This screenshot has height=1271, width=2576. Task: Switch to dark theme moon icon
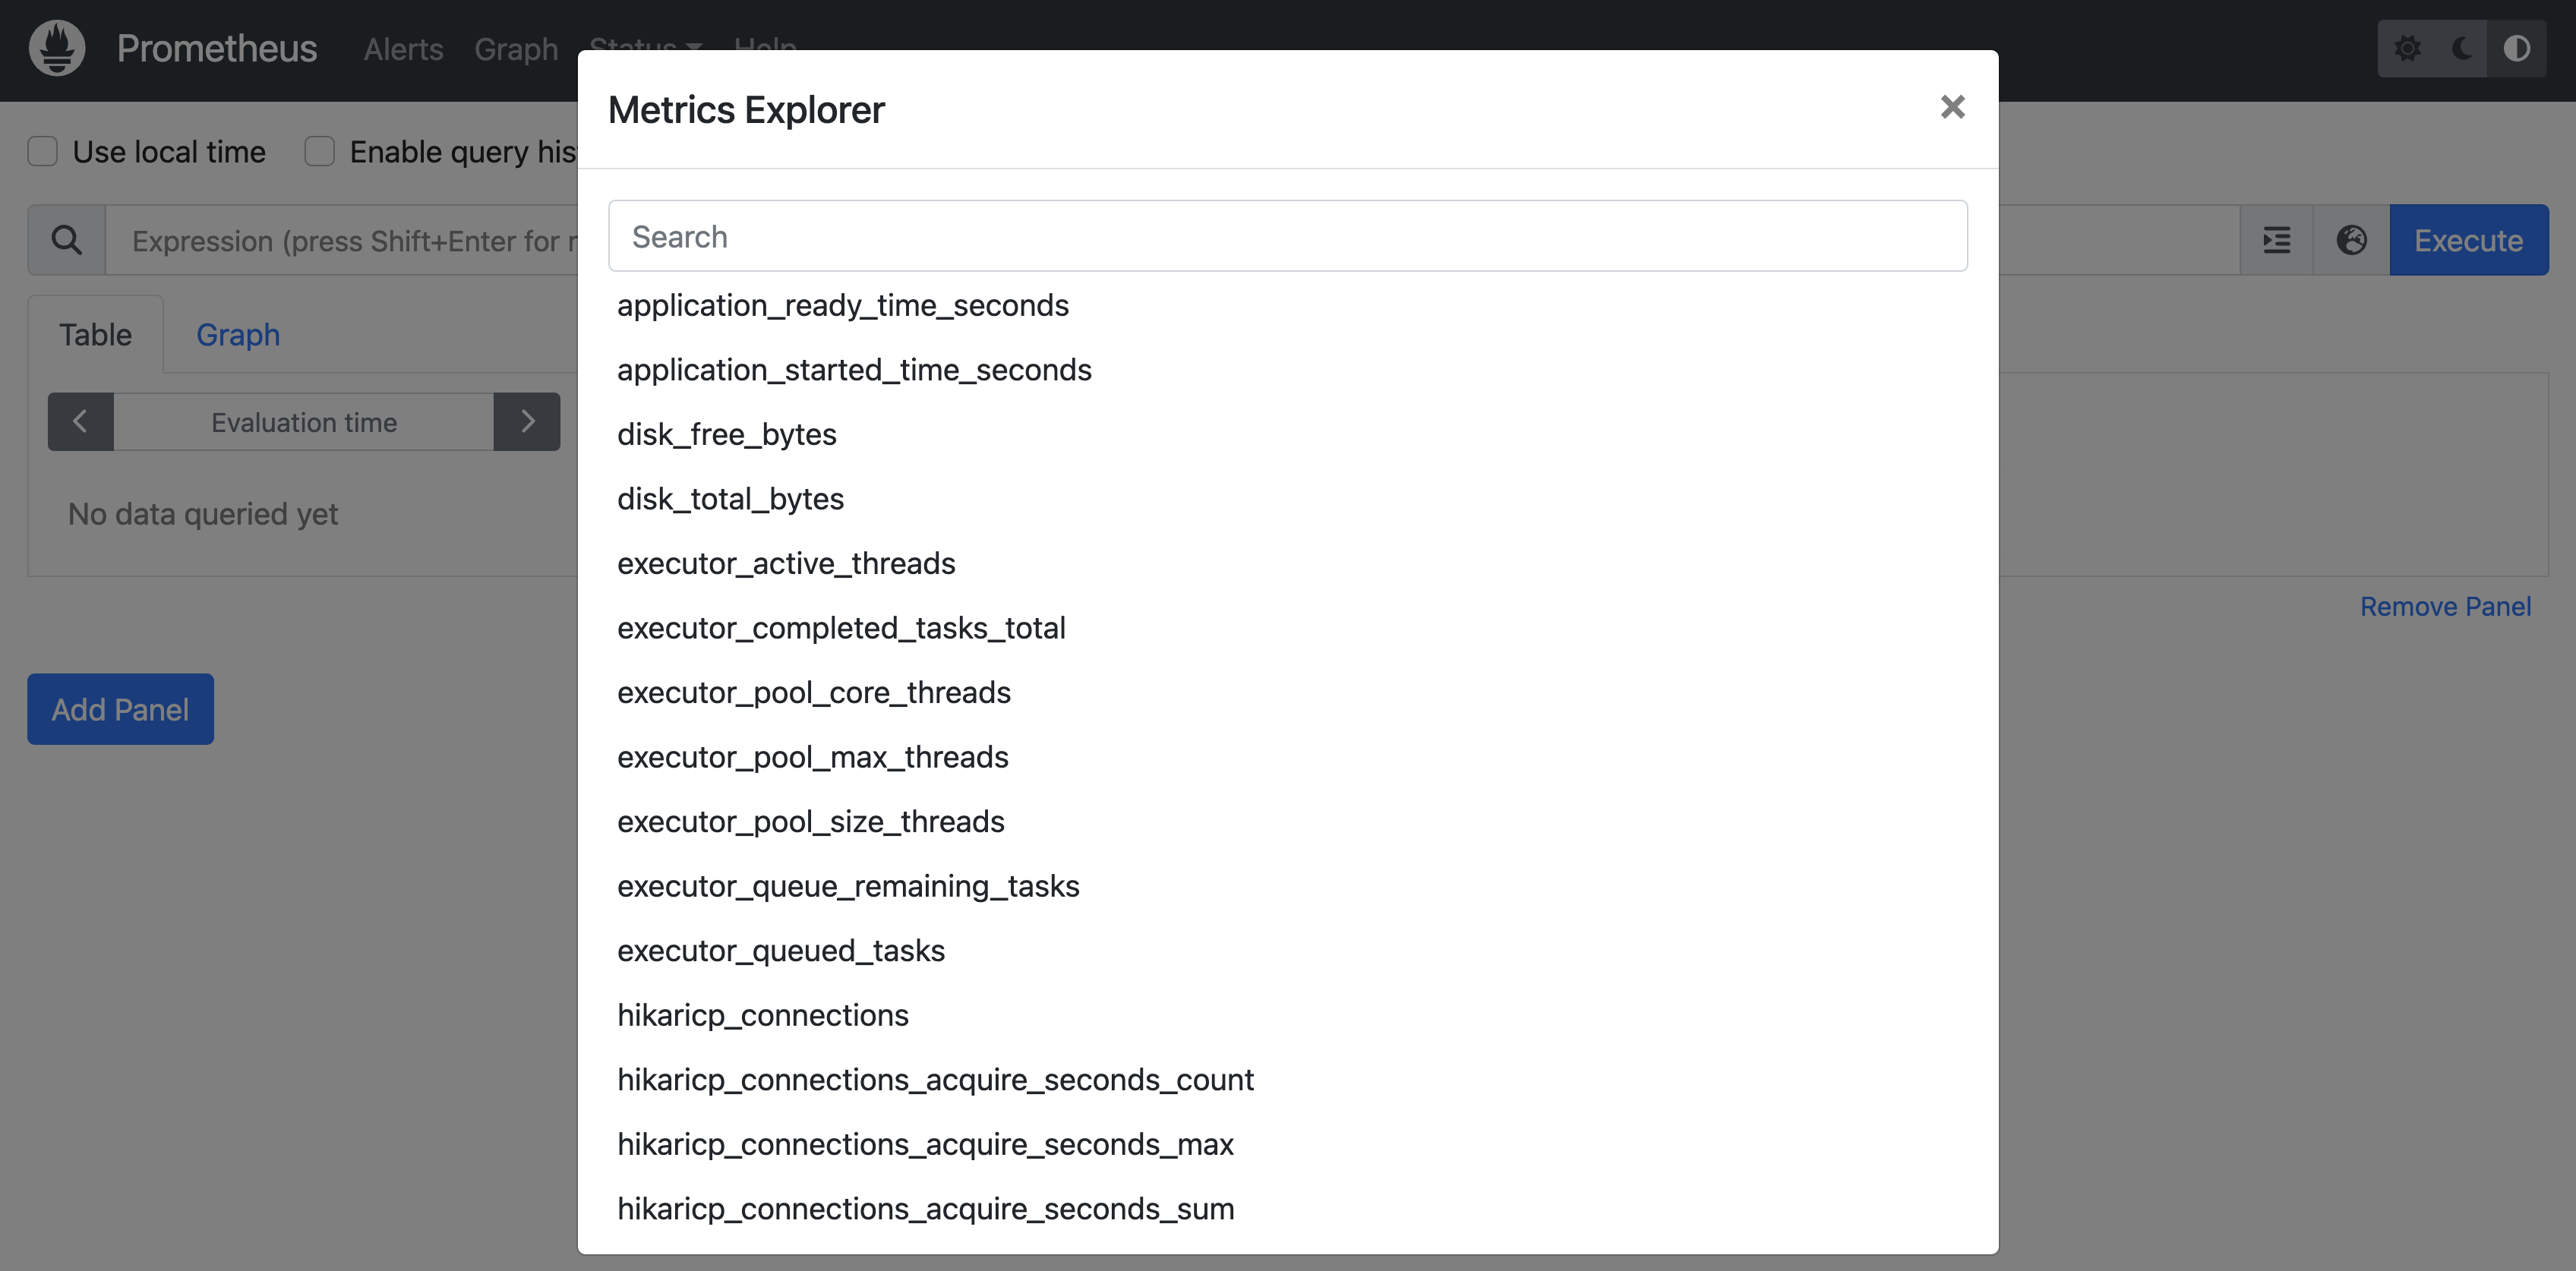pos(2462,48)
